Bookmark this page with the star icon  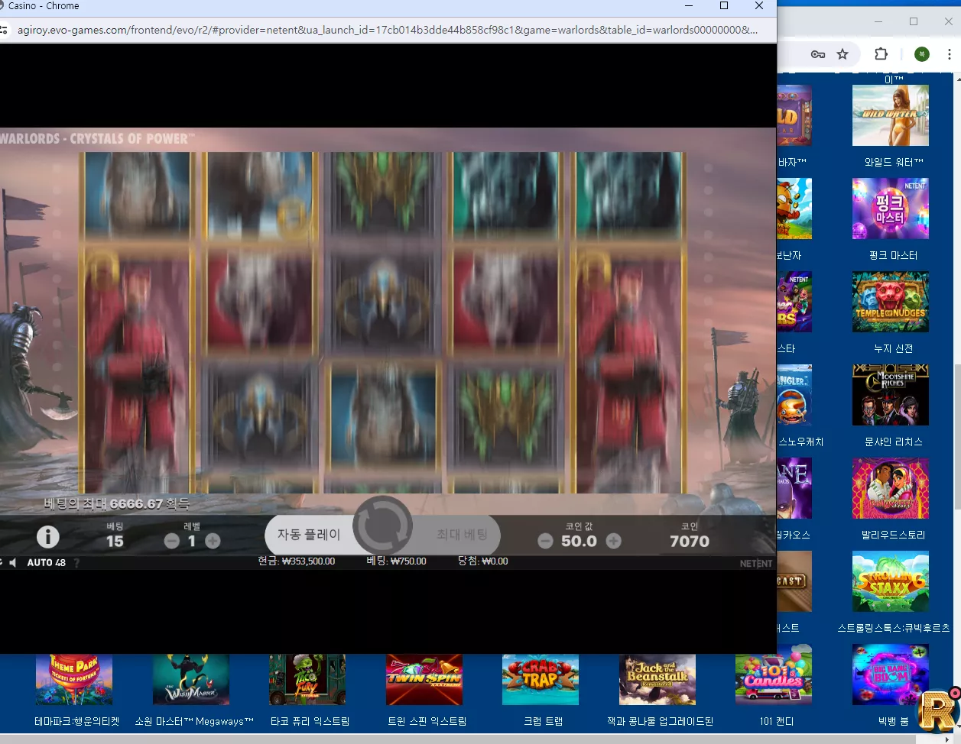click(x=842, y=54)
